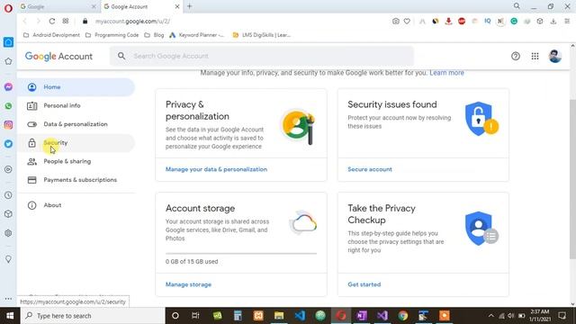Open Instagram in Opera sidebar

click(8, 125)
